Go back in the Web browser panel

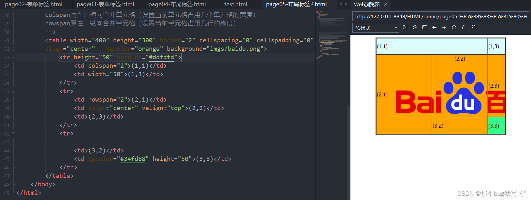click(434, 27)
